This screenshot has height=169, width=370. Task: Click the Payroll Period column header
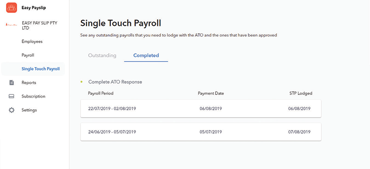tap(101, 94)
